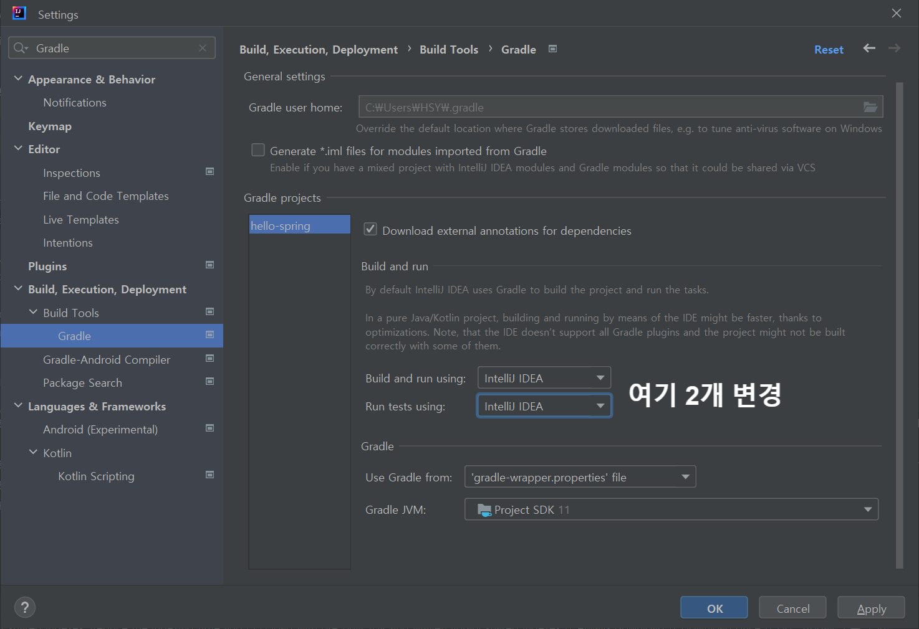This screenshot has height=629, width=919.
Task: Click project icon beside Kotlin Scripting
Action: (210, 475)
